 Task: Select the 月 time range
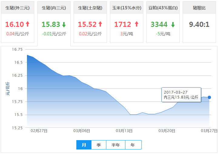point(84,145)
